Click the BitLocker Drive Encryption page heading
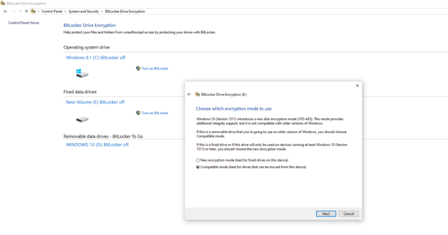 coord(89,25)
